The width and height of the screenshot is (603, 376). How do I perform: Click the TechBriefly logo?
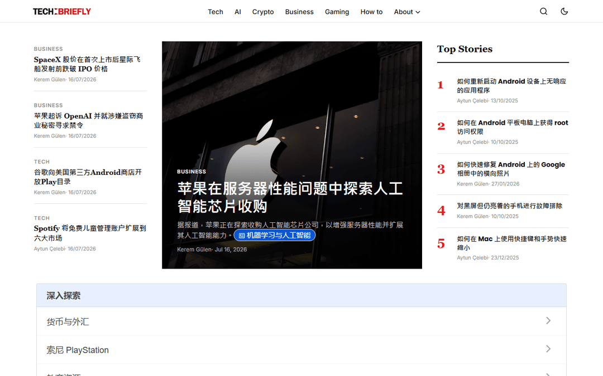62,12
